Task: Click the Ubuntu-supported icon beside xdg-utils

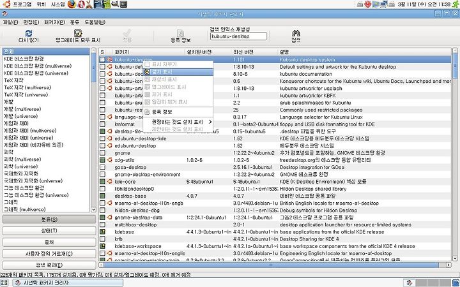Action: point(110,160)
